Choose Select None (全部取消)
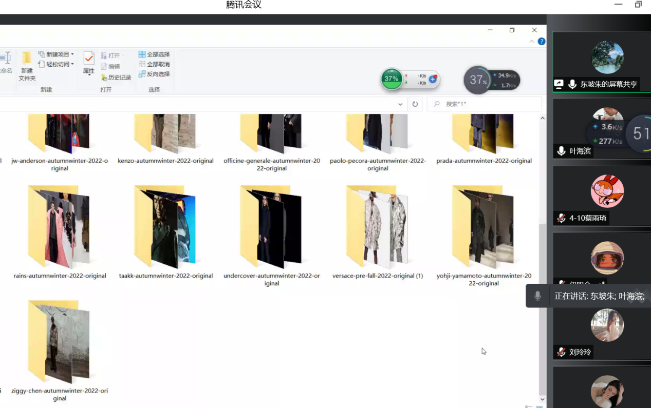651x408 pixels. pos(154,64)
